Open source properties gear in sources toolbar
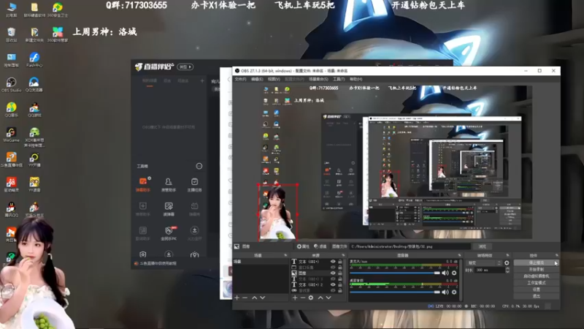Screen dimensions: 584x329 point(311,298)
